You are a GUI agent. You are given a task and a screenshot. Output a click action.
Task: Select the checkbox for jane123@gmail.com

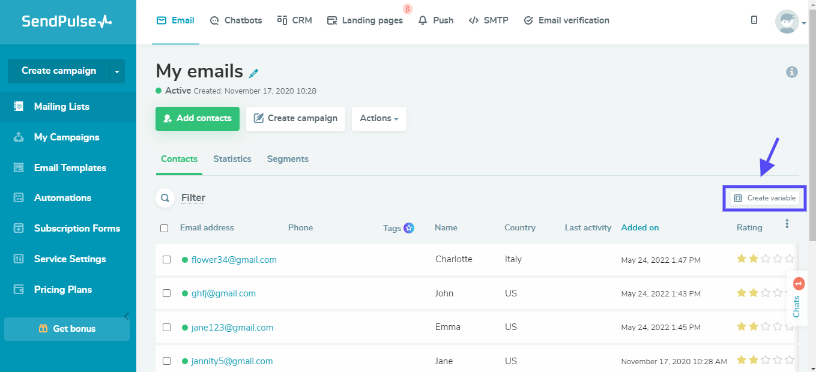coord(167,328)
